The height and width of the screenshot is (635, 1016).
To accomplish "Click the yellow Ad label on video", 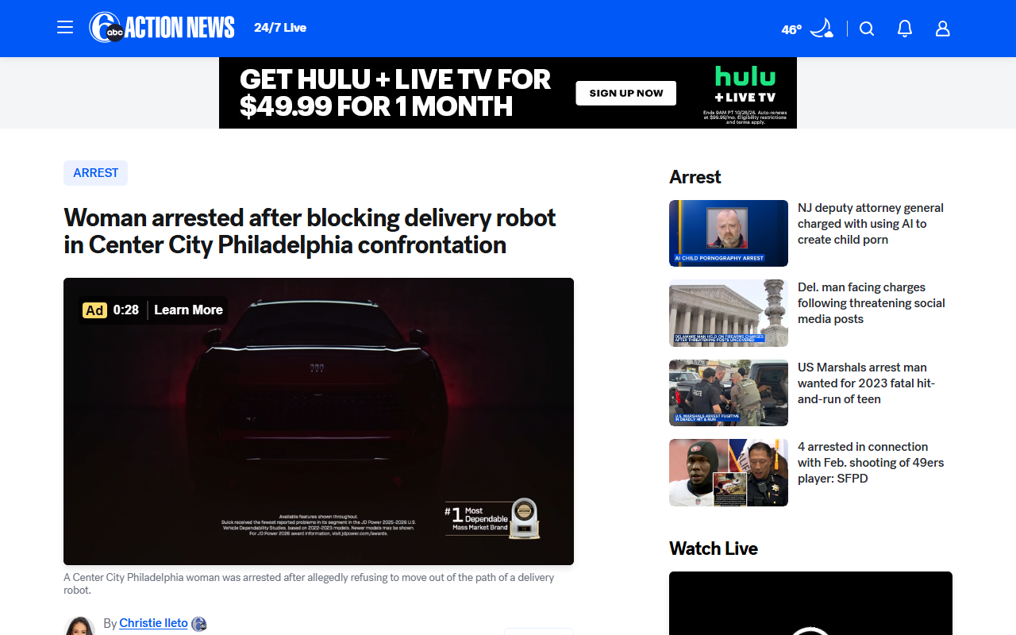I will (94, 310).
